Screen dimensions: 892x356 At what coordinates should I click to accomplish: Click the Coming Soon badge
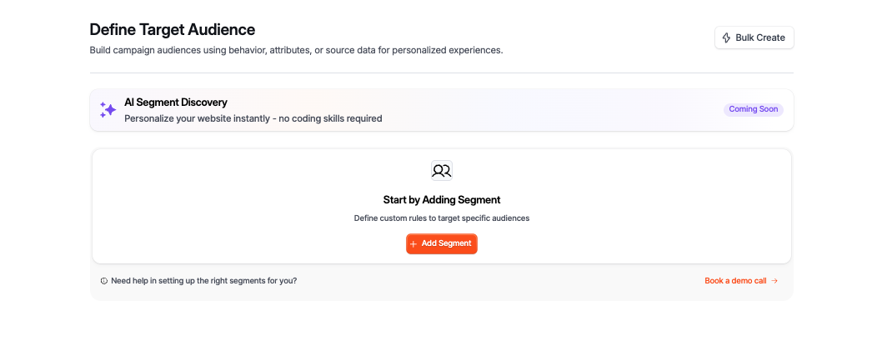point(753,109)
